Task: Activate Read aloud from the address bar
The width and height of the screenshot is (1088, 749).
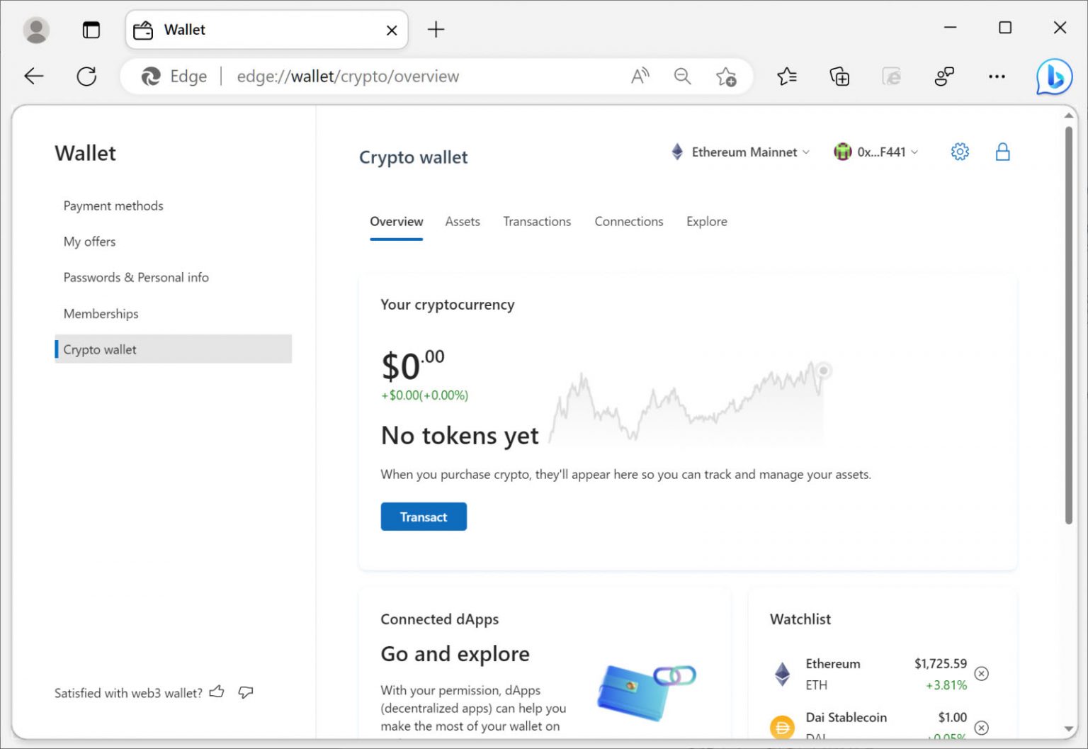Action: pos(640,75)
